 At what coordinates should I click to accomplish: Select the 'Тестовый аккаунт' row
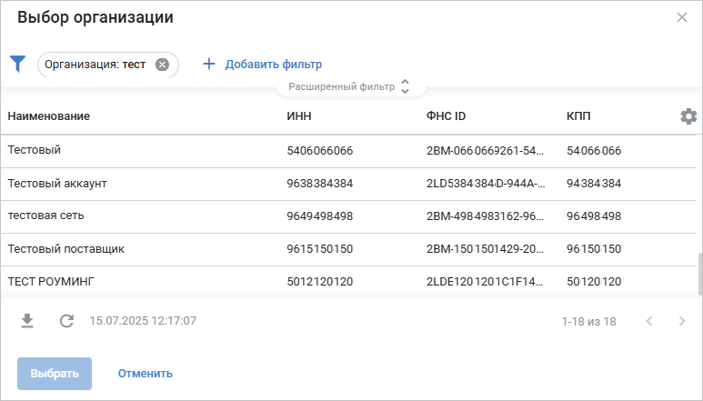pos(57,184)
